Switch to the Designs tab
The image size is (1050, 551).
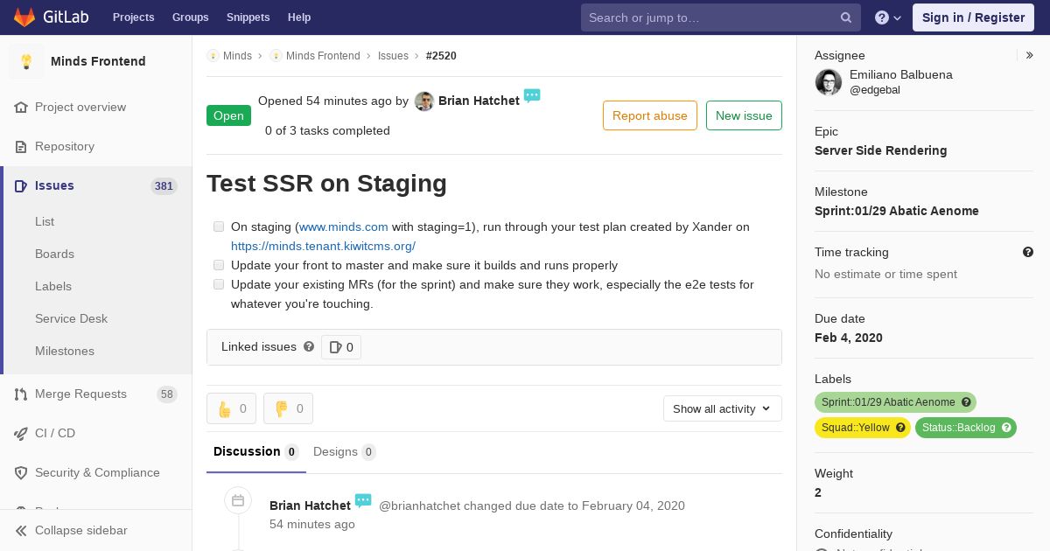pos(343,452)
